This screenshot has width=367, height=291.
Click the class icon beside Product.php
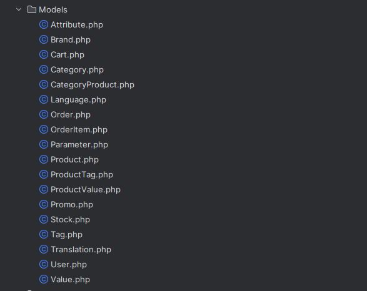click(x=44, y=159)
